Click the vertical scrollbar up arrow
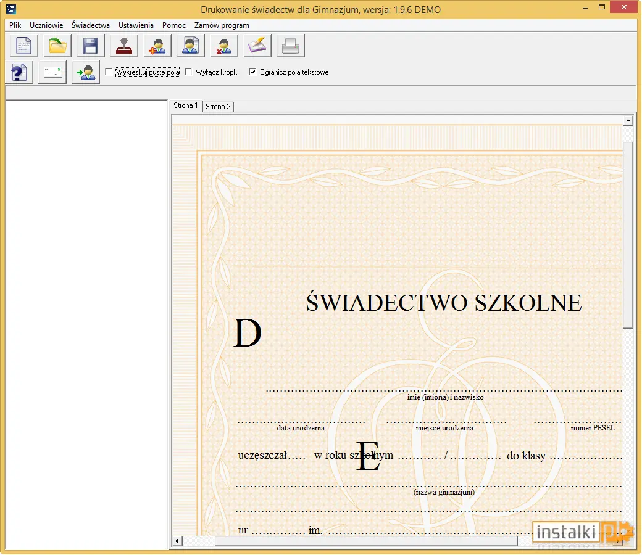 click(x=628, y=120)
